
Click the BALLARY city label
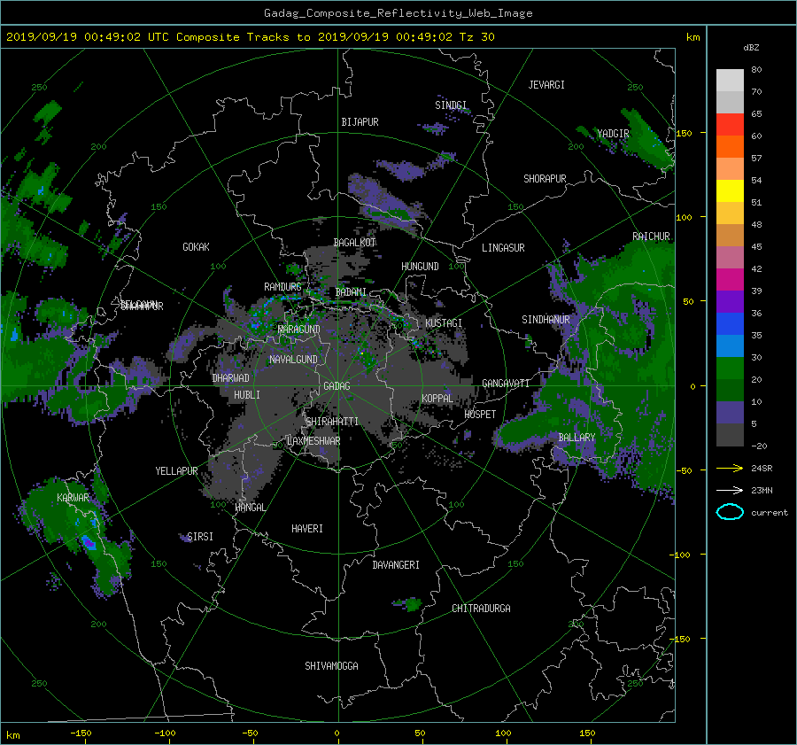[x=576, y=438]
